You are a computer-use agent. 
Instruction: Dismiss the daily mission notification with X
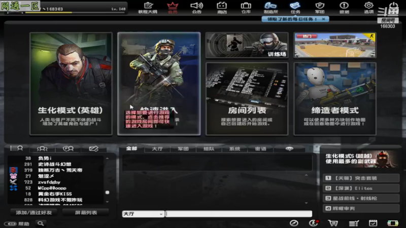click(323, 19)
